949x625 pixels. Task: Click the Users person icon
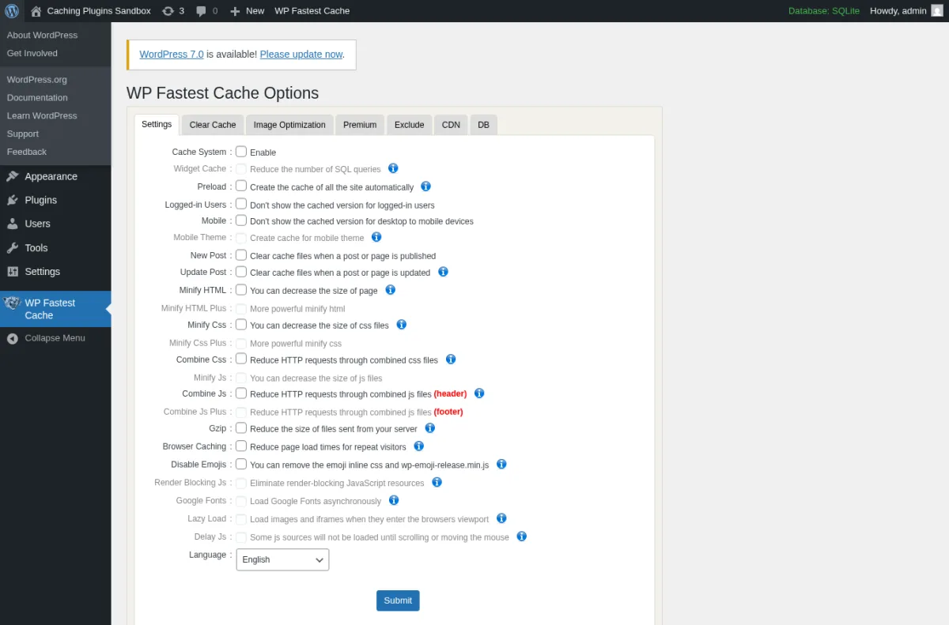pyautogui.click(x=13, y=224)
